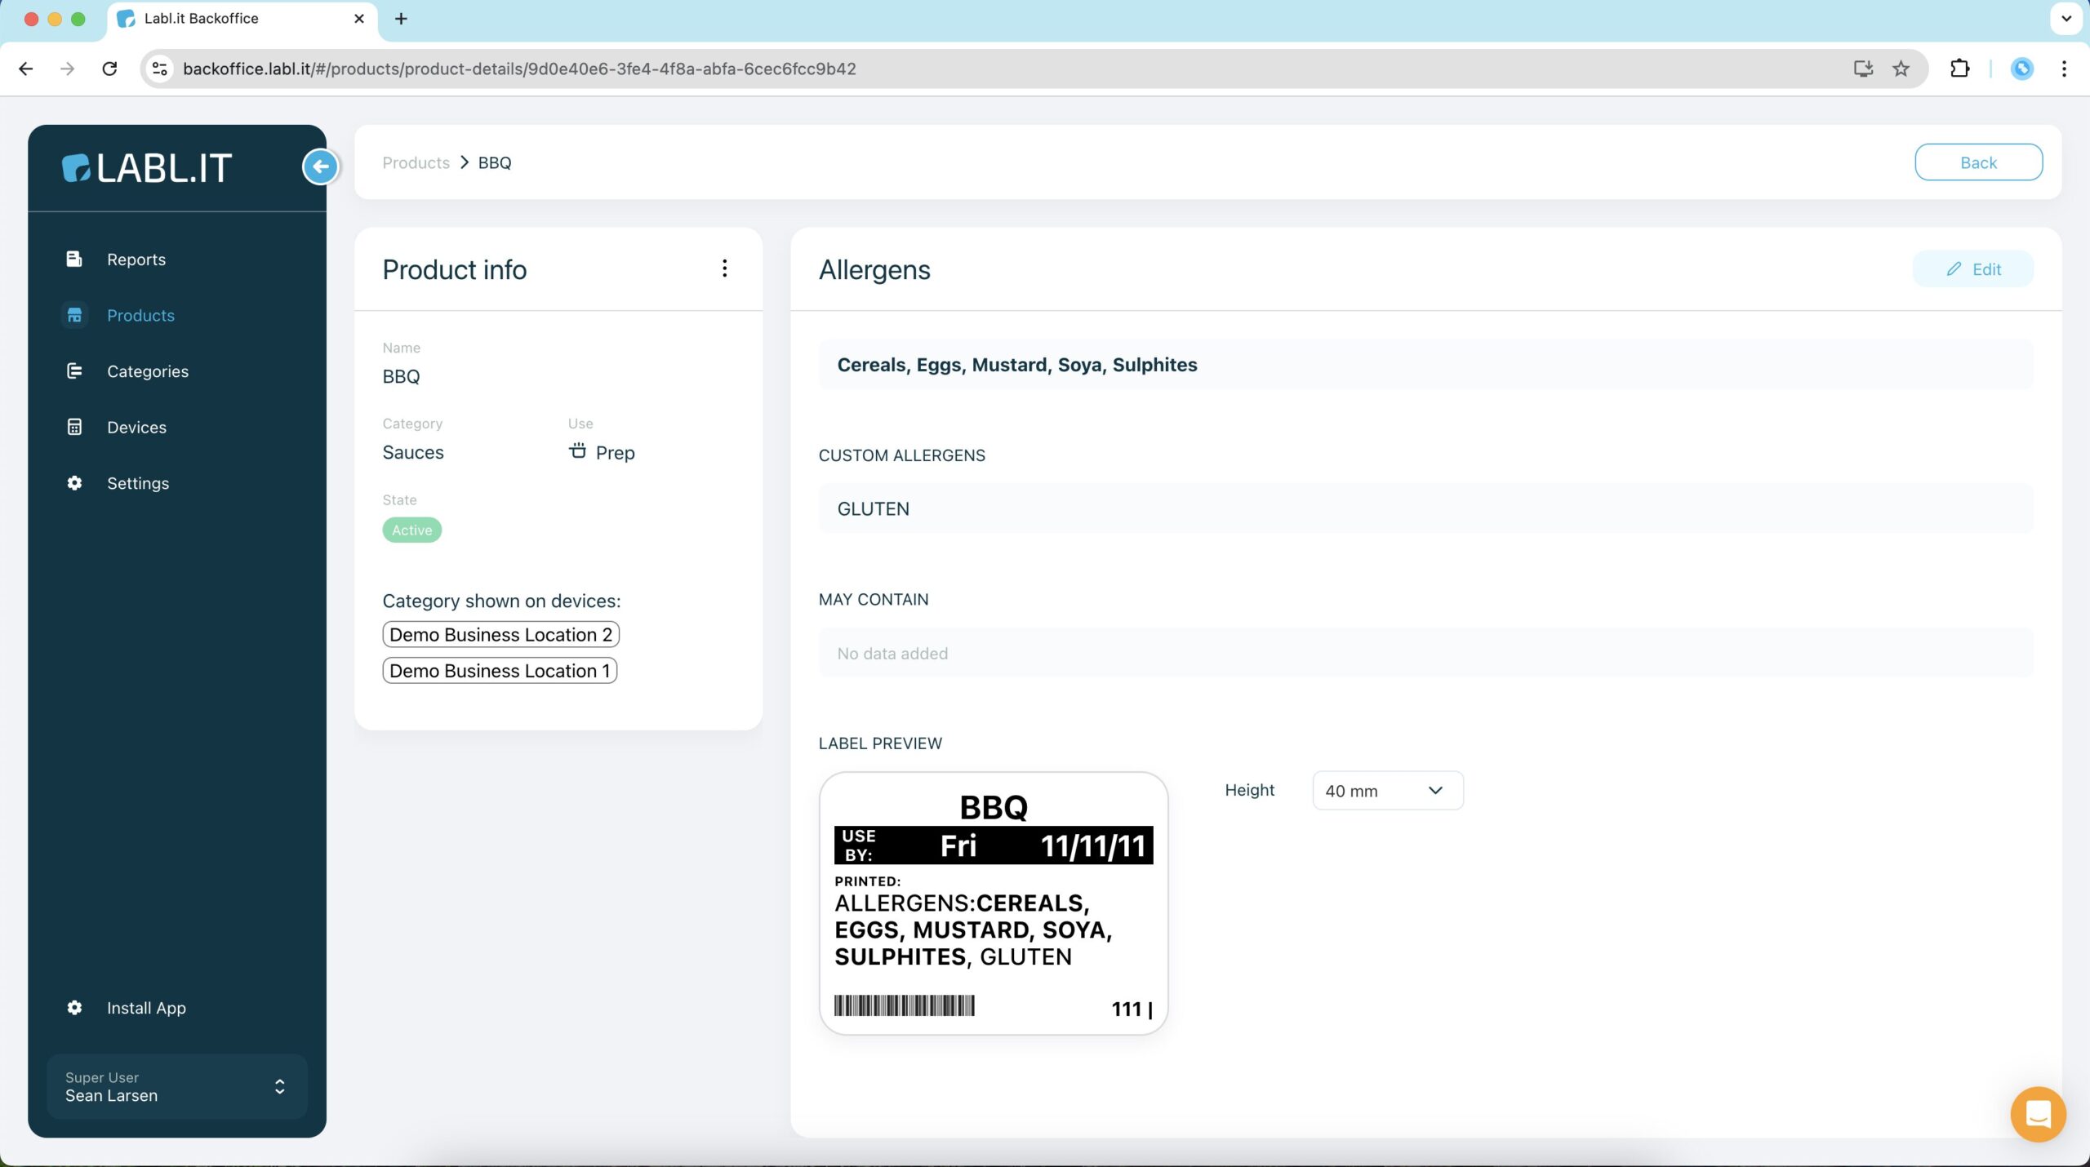Bookmark this page with the star icon

[1901, 69]
